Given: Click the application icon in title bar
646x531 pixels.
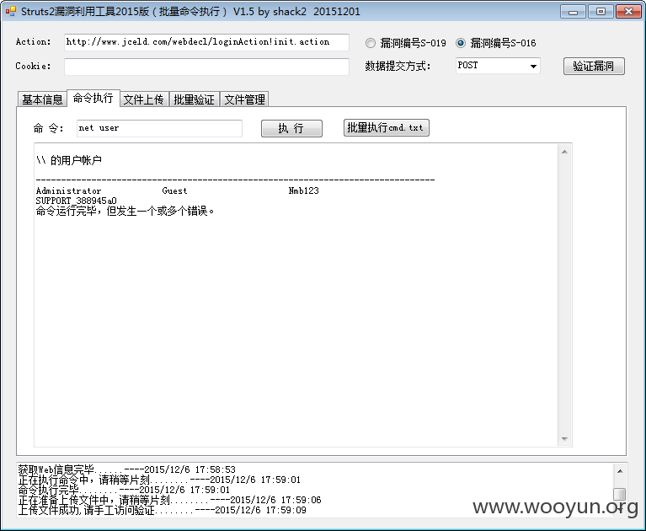Looking at the screenshot, I should coord(11,11).
